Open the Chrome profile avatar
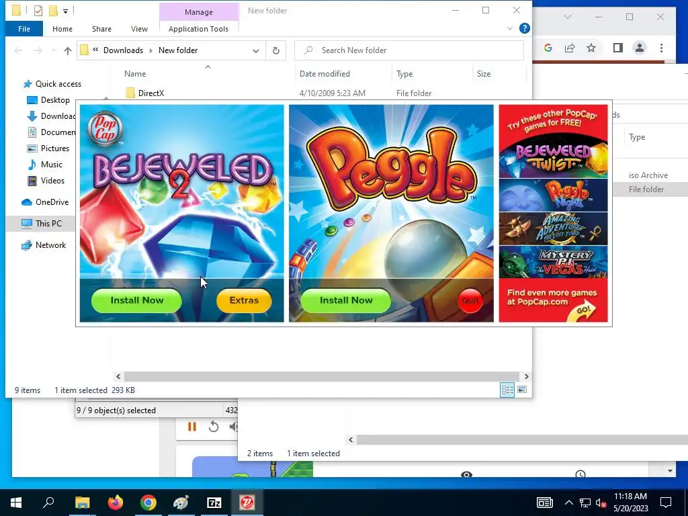Viewport: 688px width, 516px height. point(640,48)
